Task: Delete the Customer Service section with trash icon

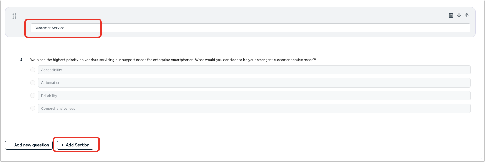Action: (x=451, y=15)
